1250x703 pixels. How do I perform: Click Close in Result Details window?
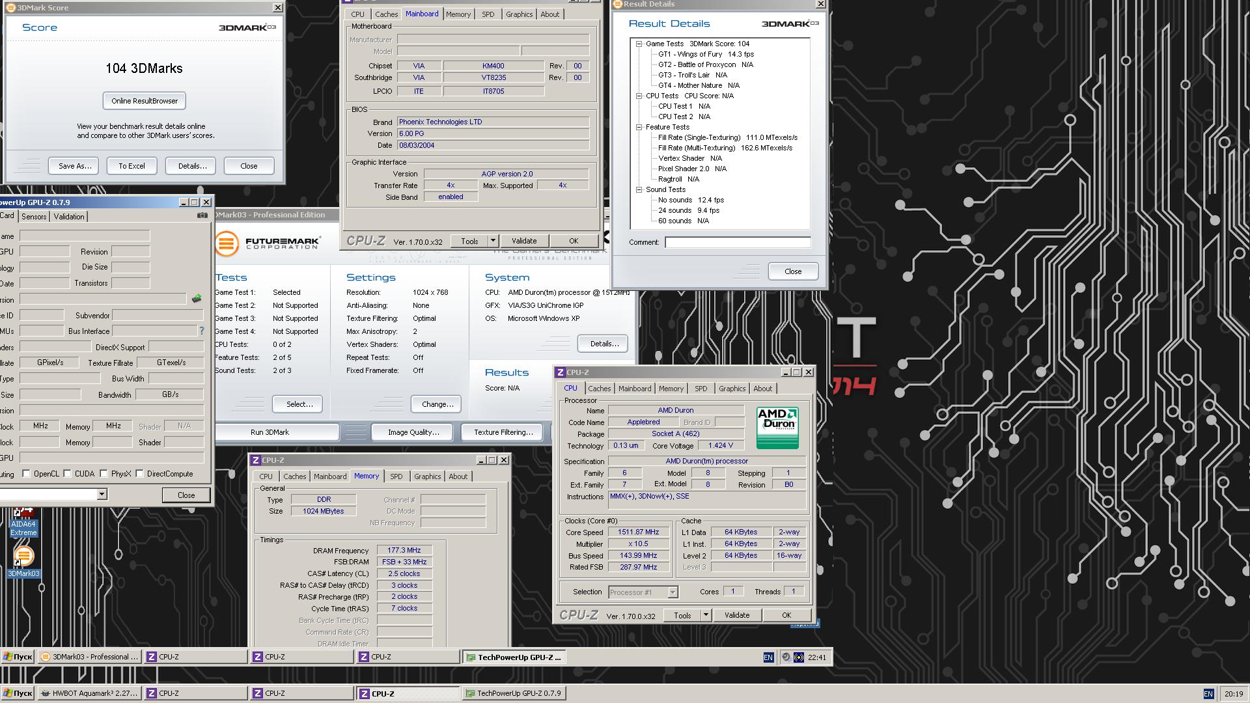793,271
